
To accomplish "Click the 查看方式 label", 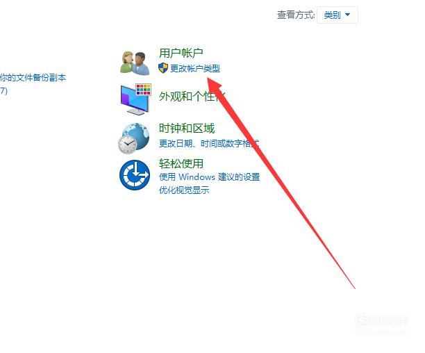I will pyautogui.click(x=296, y=15).
